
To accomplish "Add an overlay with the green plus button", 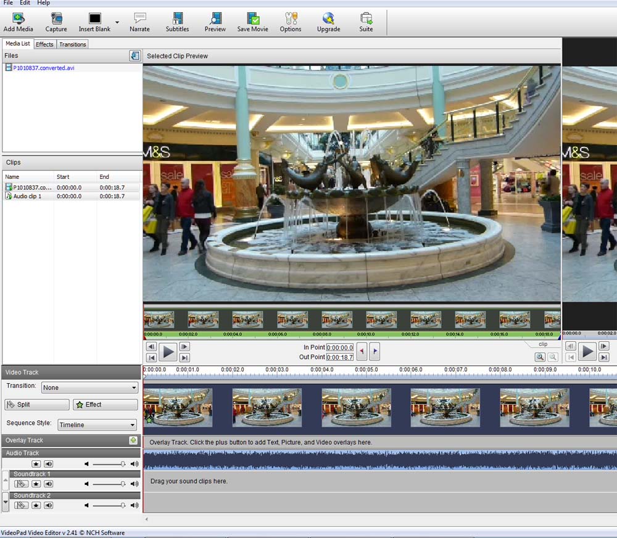I will point(133,441).
